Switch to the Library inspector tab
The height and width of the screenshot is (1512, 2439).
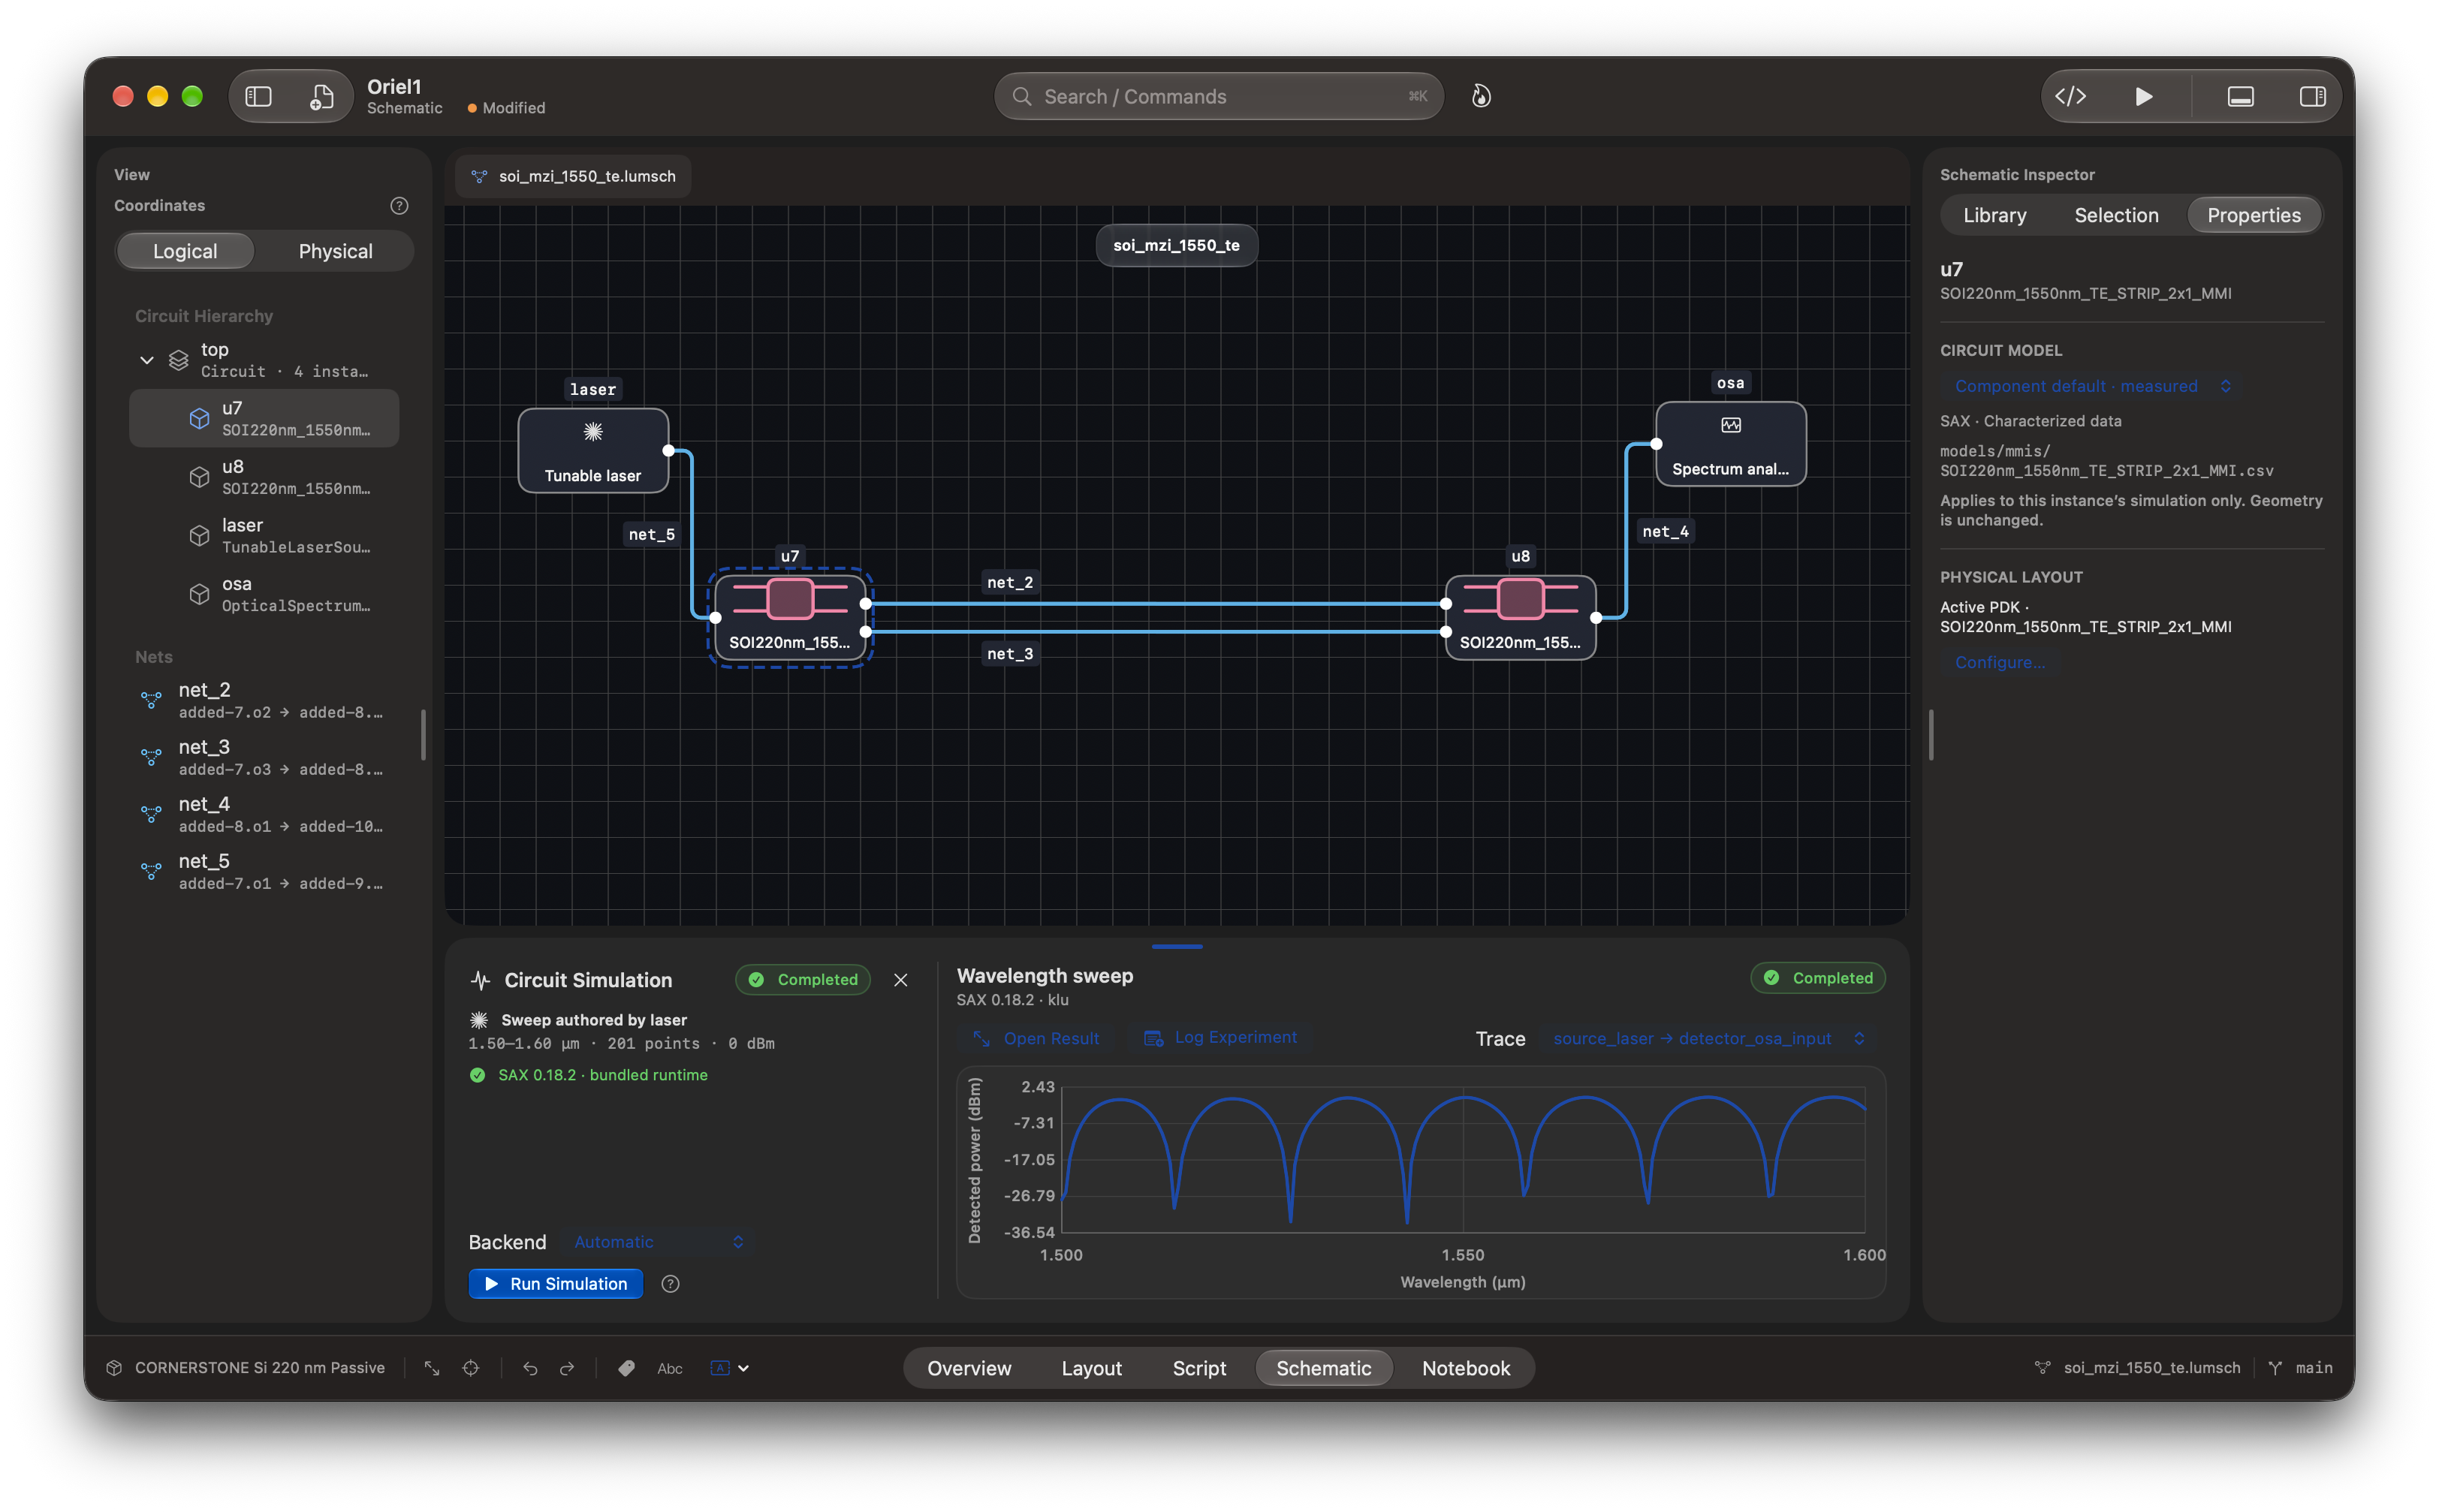tap(1994, 215)
